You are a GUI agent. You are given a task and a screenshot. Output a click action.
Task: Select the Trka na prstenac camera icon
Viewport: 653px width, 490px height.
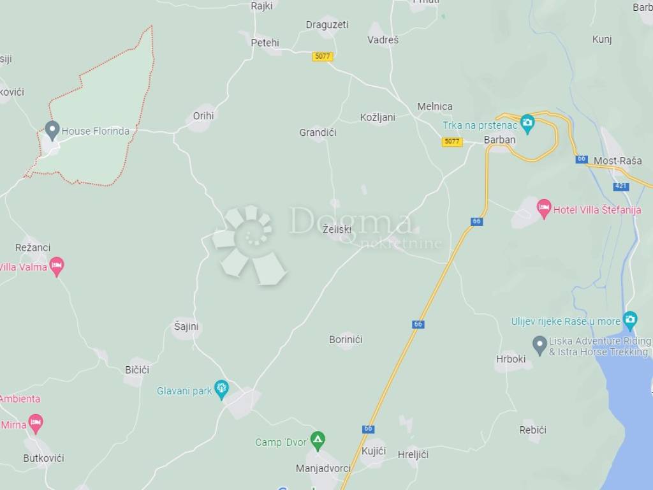click(527, 124)
